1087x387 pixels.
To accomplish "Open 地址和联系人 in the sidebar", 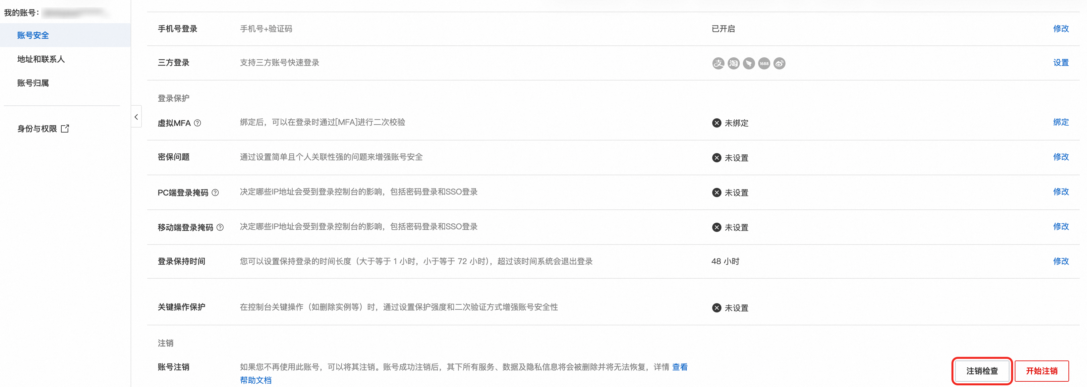I will [41, 59].
